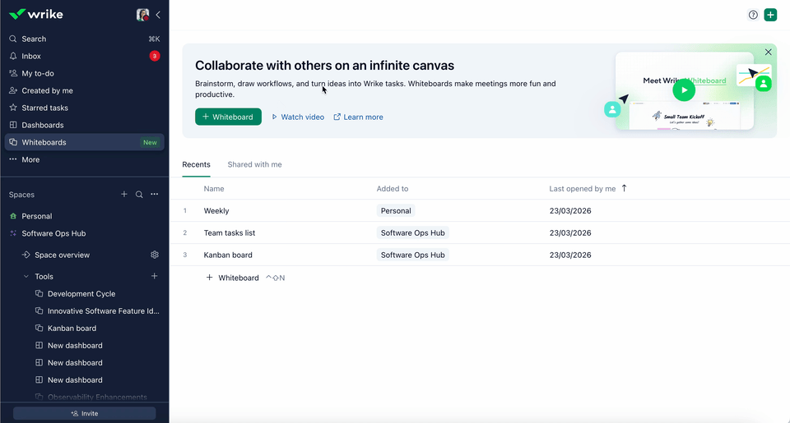Viewport: 790px width, 423px height.
Task: Select the Recents tab
Action: (x=196, y=164)
